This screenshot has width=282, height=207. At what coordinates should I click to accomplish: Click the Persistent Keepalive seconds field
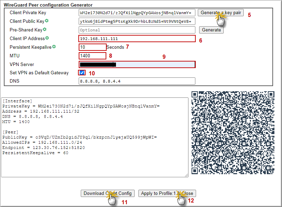[92, 47]
